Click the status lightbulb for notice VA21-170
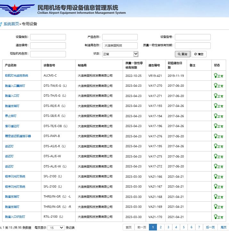The width and height of the screenshot is (229, 235). 216,217
